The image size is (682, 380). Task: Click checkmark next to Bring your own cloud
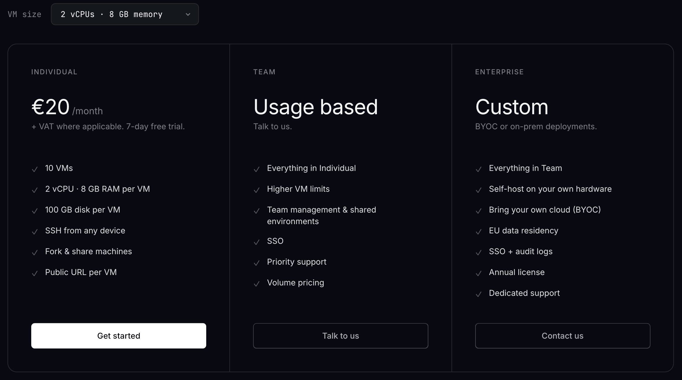click(479, 211)
